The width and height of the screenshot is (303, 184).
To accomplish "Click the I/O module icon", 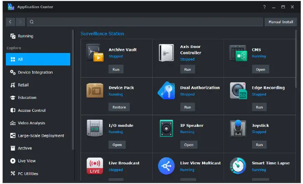I will coord(95,128).
